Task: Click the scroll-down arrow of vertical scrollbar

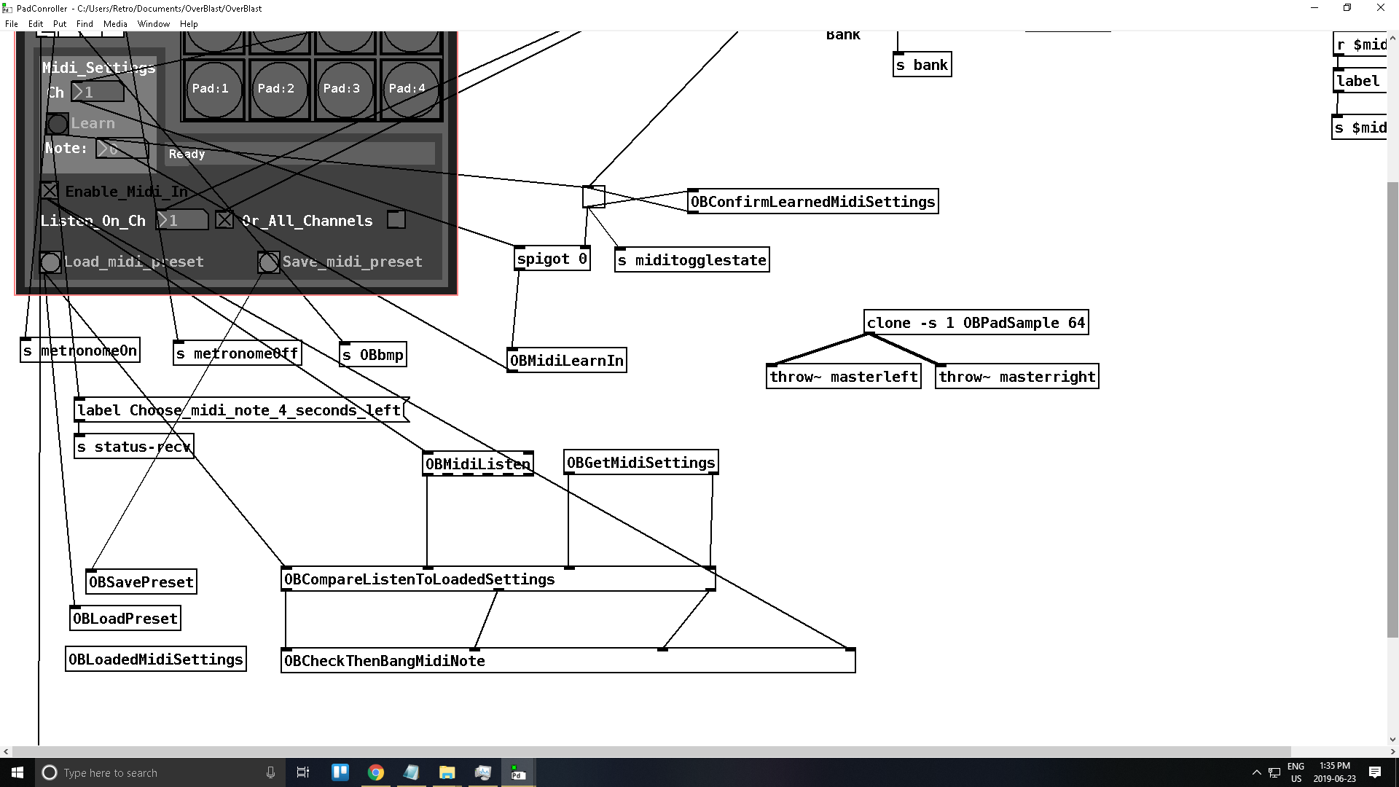Action: click(x=1392, y=740)
